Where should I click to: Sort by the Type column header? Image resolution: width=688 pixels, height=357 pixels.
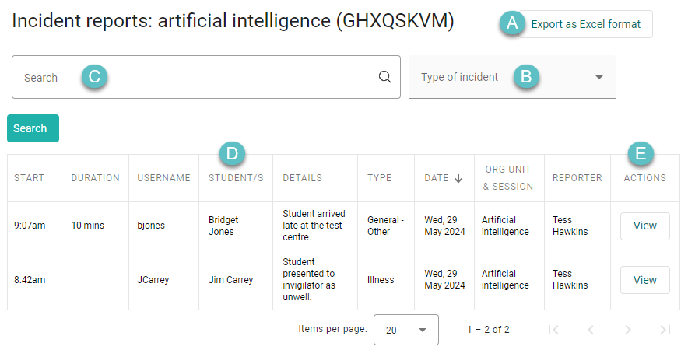point(380,178)
